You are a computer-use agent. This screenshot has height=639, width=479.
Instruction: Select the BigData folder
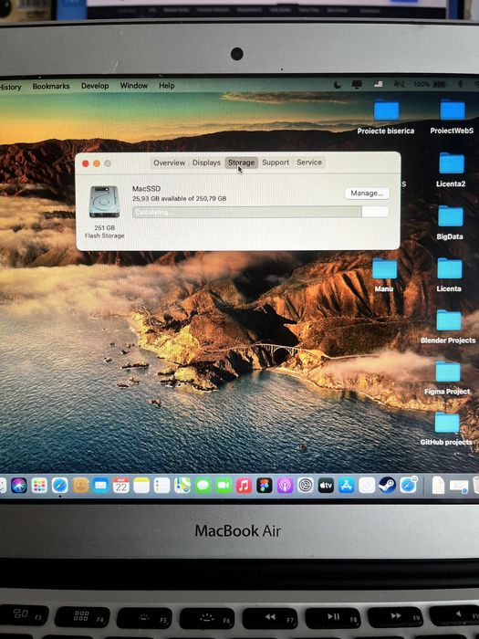(450, 223)
